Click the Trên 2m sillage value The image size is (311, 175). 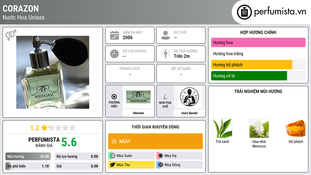tap(182, 56)
